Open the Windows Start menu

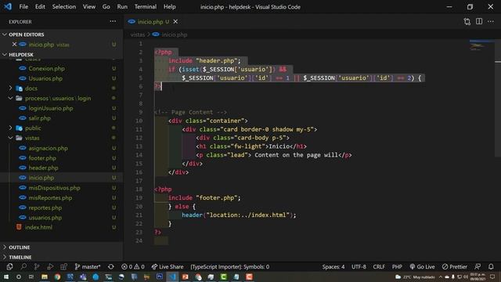[x=6, y=277]
